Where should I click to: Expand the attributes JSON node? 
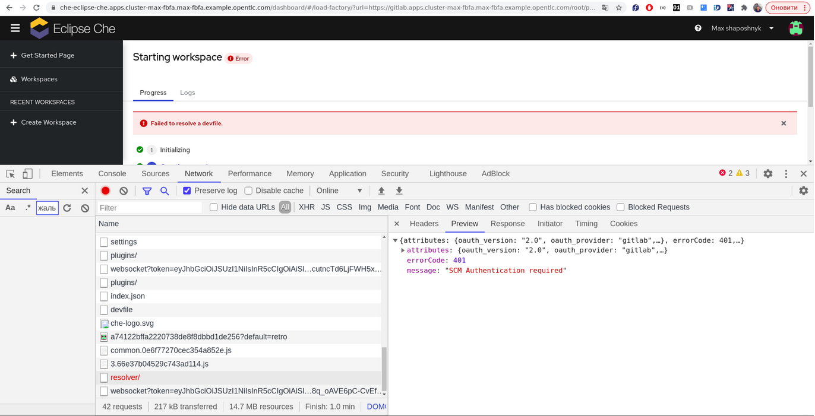pyautogui.click(x=403, y=250)
